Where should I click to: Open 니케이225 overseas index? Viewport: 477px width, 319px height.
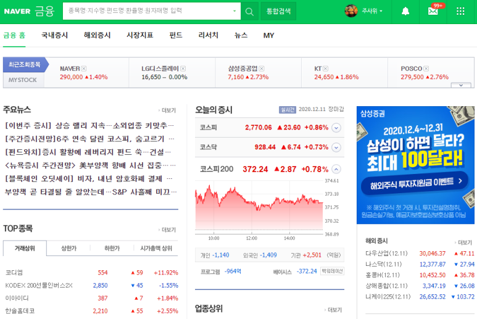388,297
